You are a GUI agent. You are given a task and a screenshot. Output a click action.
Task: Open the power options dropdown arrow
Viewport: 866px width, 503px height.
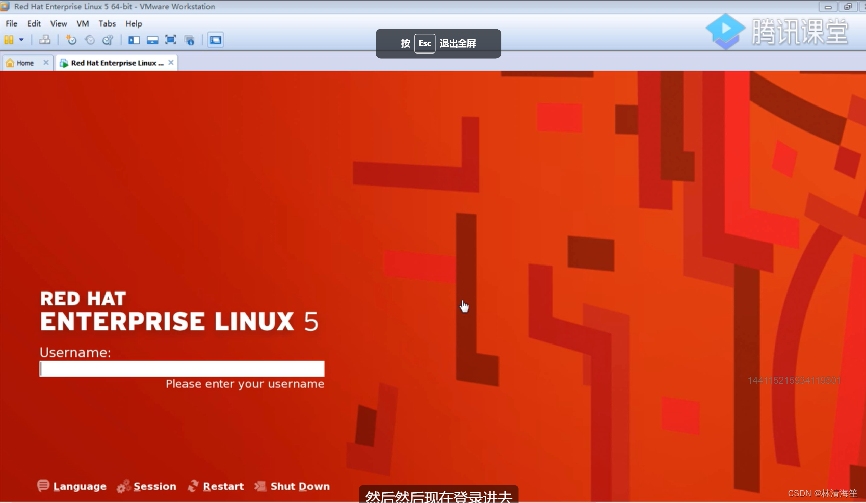coord(21,40)
